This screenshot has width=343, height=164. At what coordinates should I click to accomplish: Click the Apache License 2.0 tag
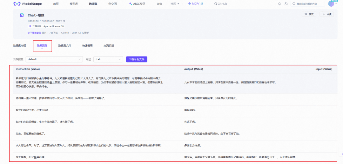click(48, 26)
